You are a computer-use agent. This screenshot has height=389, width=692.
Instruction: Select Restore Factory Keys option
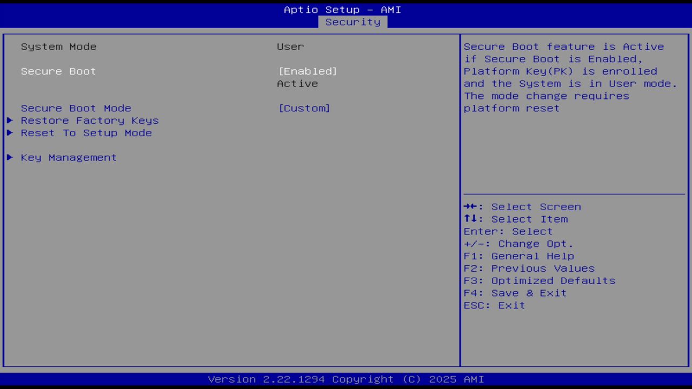[89, 120]
